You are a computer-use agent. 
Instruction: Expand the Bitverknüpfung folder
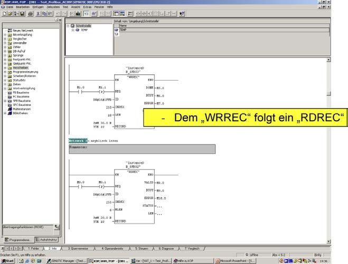click(5, 35)
